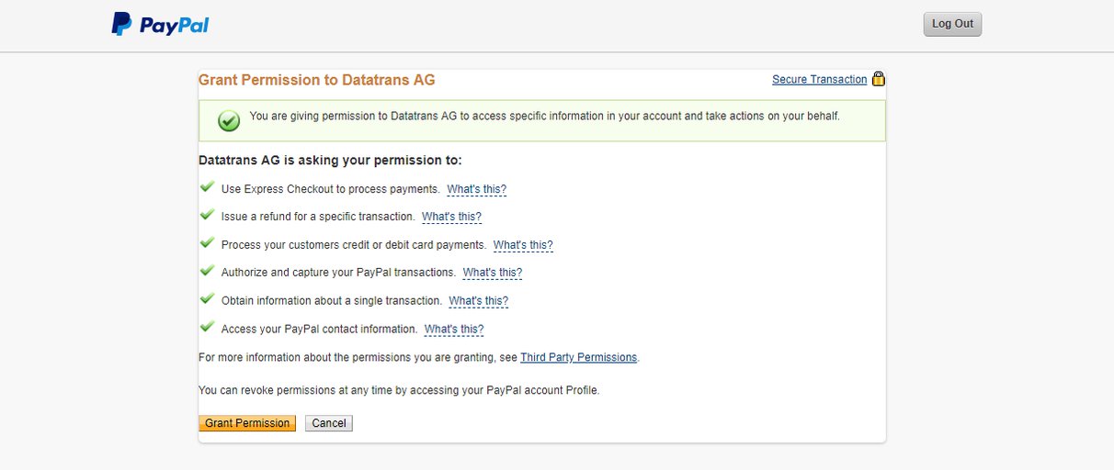Click checkmark beside Obtain information about transaction
Image resolution: width=1114 pixels, height=470 pixels.
(x=207, y=299)
